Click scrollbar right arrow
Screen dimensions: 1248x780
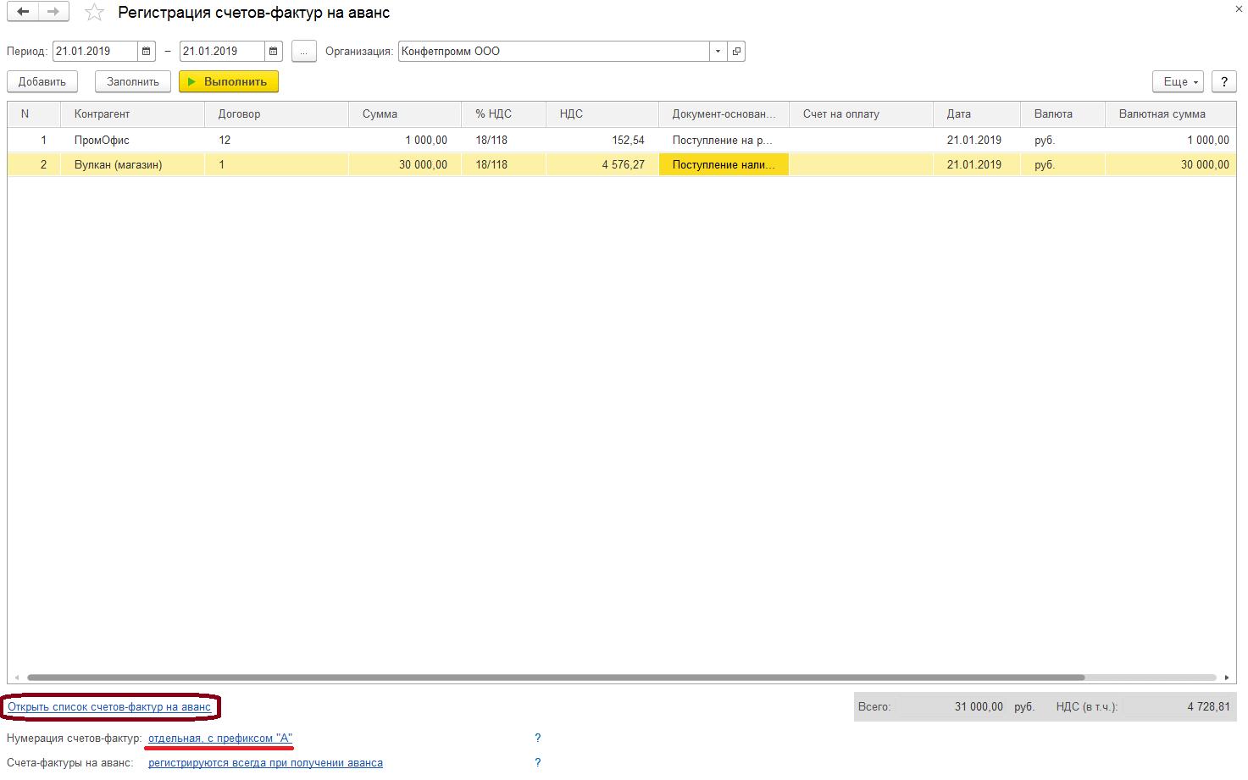coord(1227,678)
